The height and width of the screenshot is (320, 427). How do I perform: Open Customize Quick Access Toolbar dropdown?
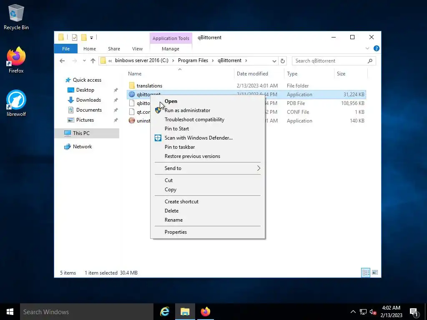pyautogui.click(x=91, y=38)
